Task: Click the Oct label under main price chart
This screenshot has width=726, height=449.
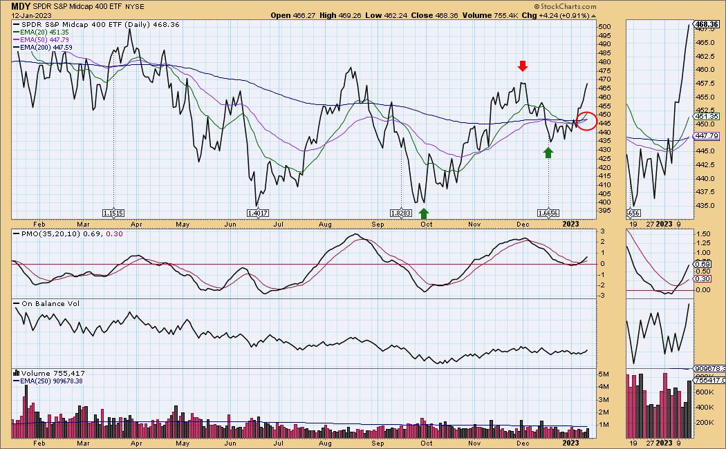Action: (x=426, y=224)
